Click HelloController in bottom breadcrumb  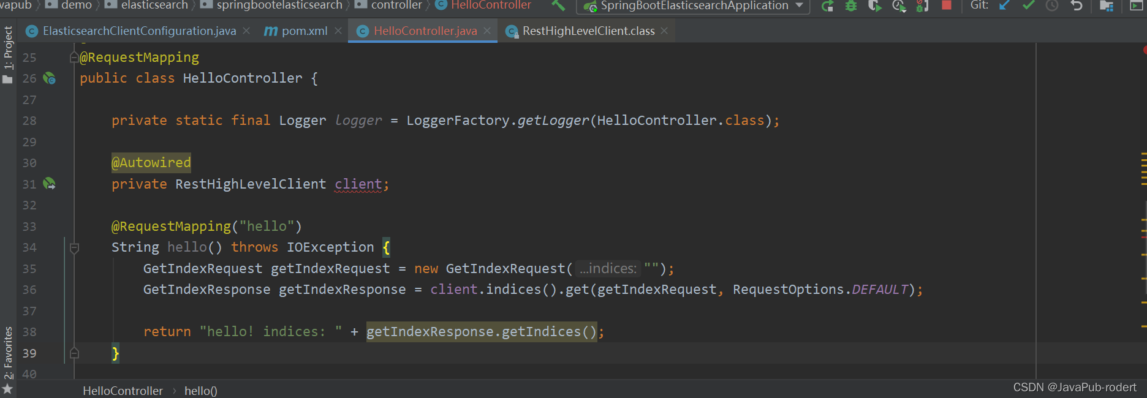pyautogui.click(x=123, y=391)
